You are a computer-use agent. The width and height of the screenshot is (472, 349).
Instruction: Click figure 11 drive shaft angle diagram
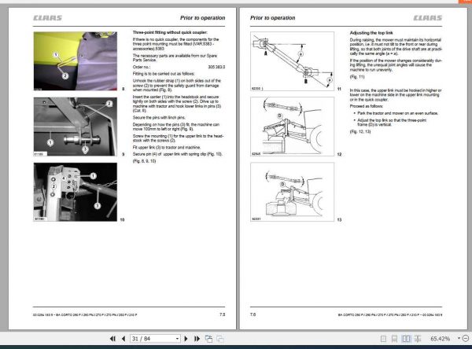coord(292,61)
